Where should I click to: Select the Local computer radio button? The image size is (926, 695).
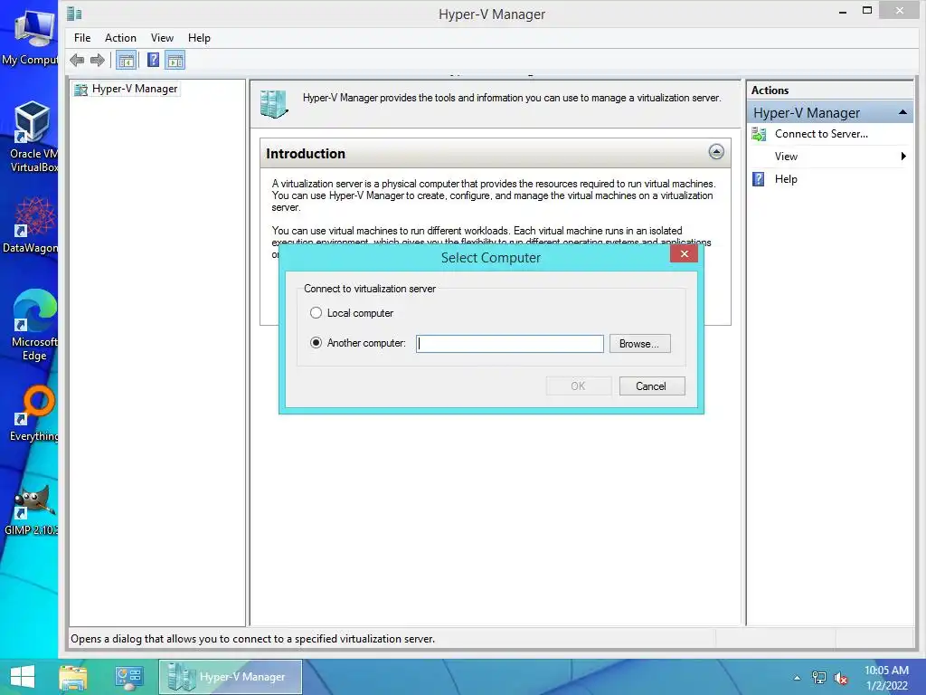tap(316, 312)
